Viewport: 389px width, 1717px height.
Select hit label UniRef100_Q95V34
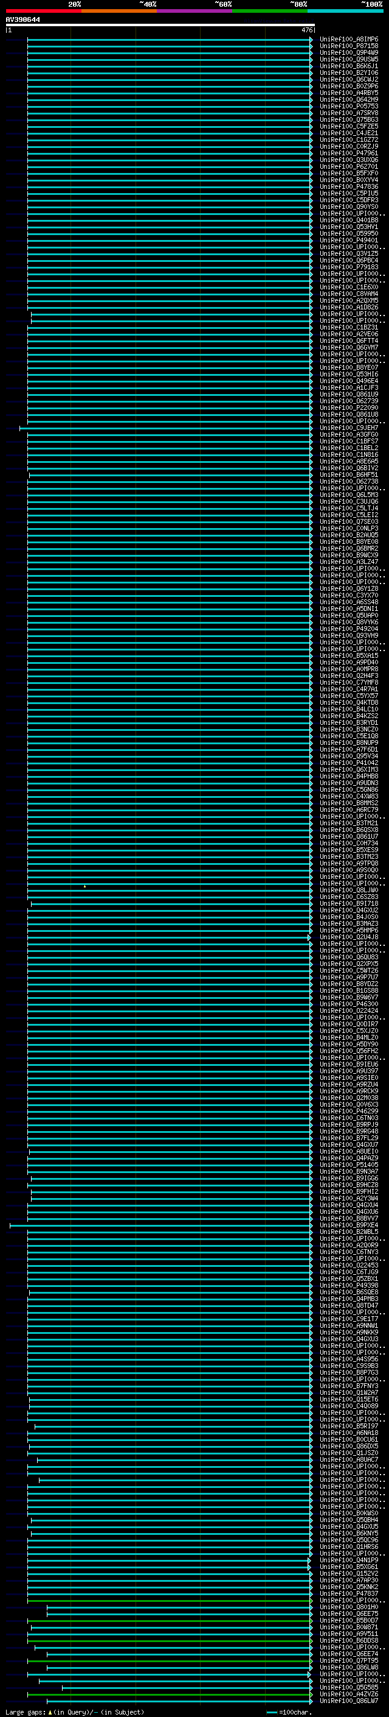click(x=348, y=756)
